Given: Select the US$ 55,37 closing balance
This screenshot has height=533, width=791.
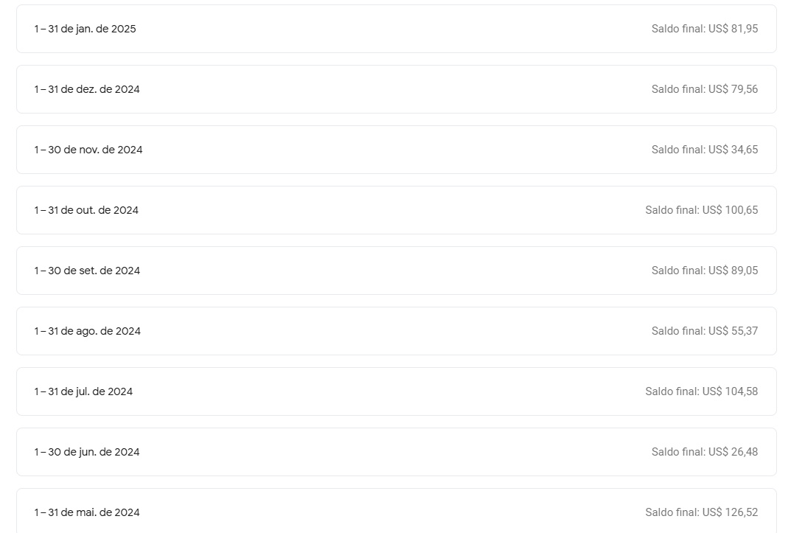Looking at the screenshot, I should (x=704, y=331).
